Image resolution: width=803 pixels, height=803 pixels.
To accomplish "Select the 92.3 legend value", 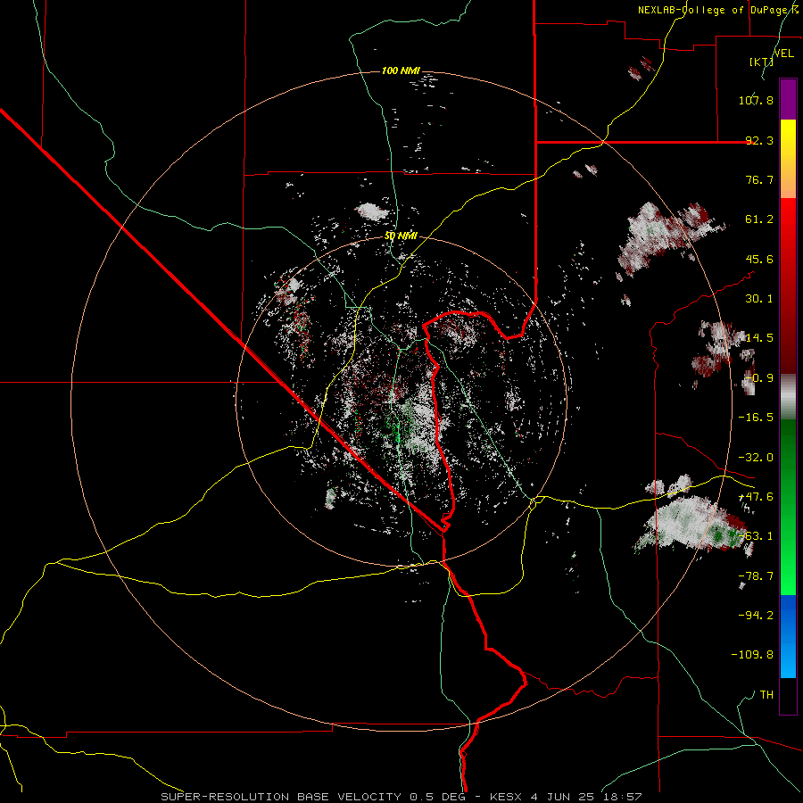I will pyautogui.click(x=759, y=140).
